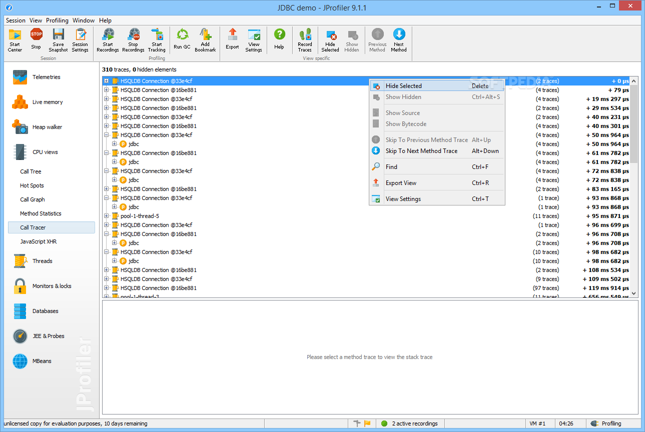645x432 pixels.
Task: Click the 04:26 timer in status bar
Action: tap(566, 423)
